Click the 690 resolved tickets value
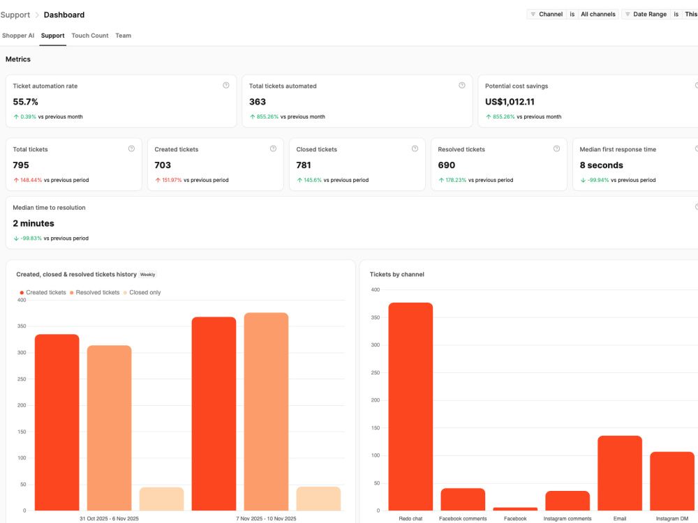 [447, 165]
